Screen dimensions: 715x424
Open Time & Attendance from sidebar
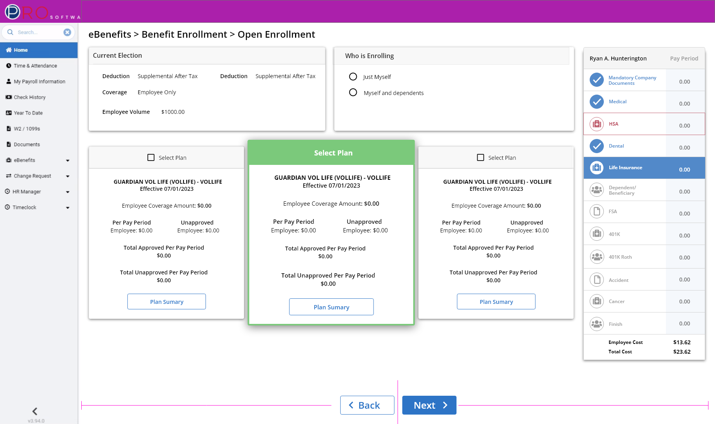35,66
